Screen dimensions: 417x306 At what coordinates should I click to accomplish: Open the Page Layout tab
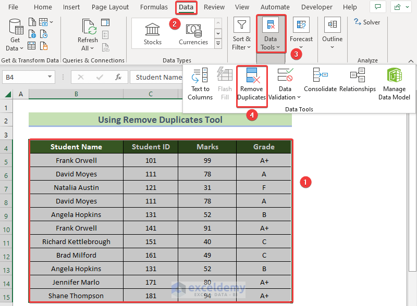tap(110, 7)
